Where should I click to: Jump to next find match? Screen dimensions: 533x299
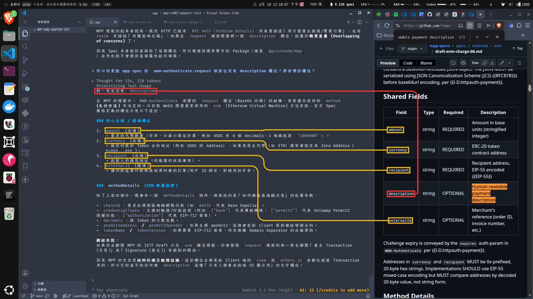487,37
